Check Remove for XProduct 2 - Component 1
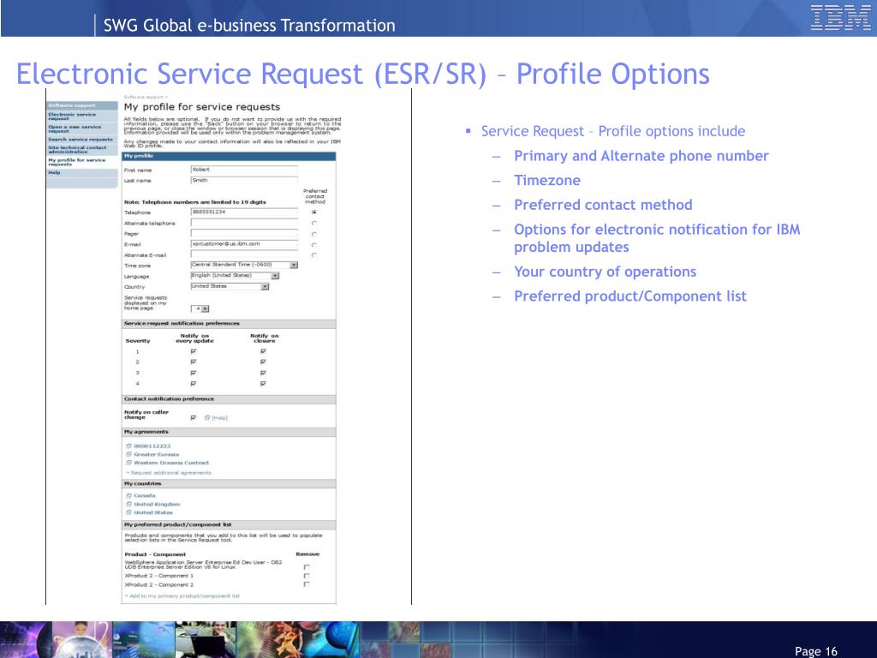The width and height of the screenshot is (877, 658). point(307,576)
